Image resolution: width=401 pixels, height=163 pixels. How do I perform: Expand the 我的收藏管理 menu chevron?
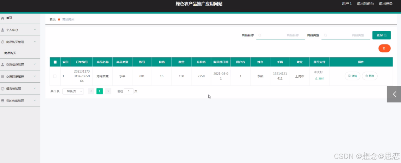tap(35, 101)
